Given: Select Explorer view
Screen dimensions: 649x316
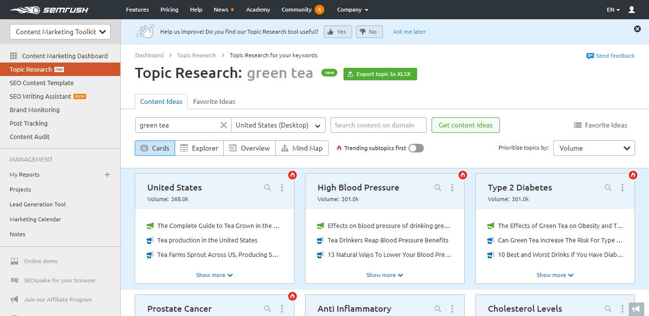Looking at the screenshot, I should pyautogui.click(x=199, y=148).
